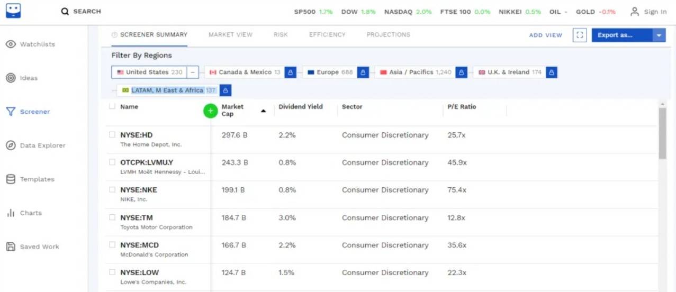Click the Add View link

click(x=545, y=35)
